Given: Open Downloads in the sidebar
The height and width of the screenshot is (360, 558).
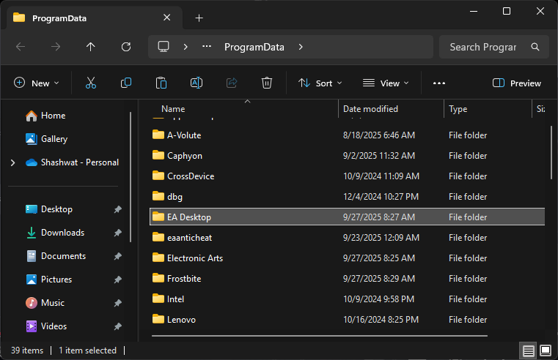Looking at the screenshot, I should tap(62, 233).
